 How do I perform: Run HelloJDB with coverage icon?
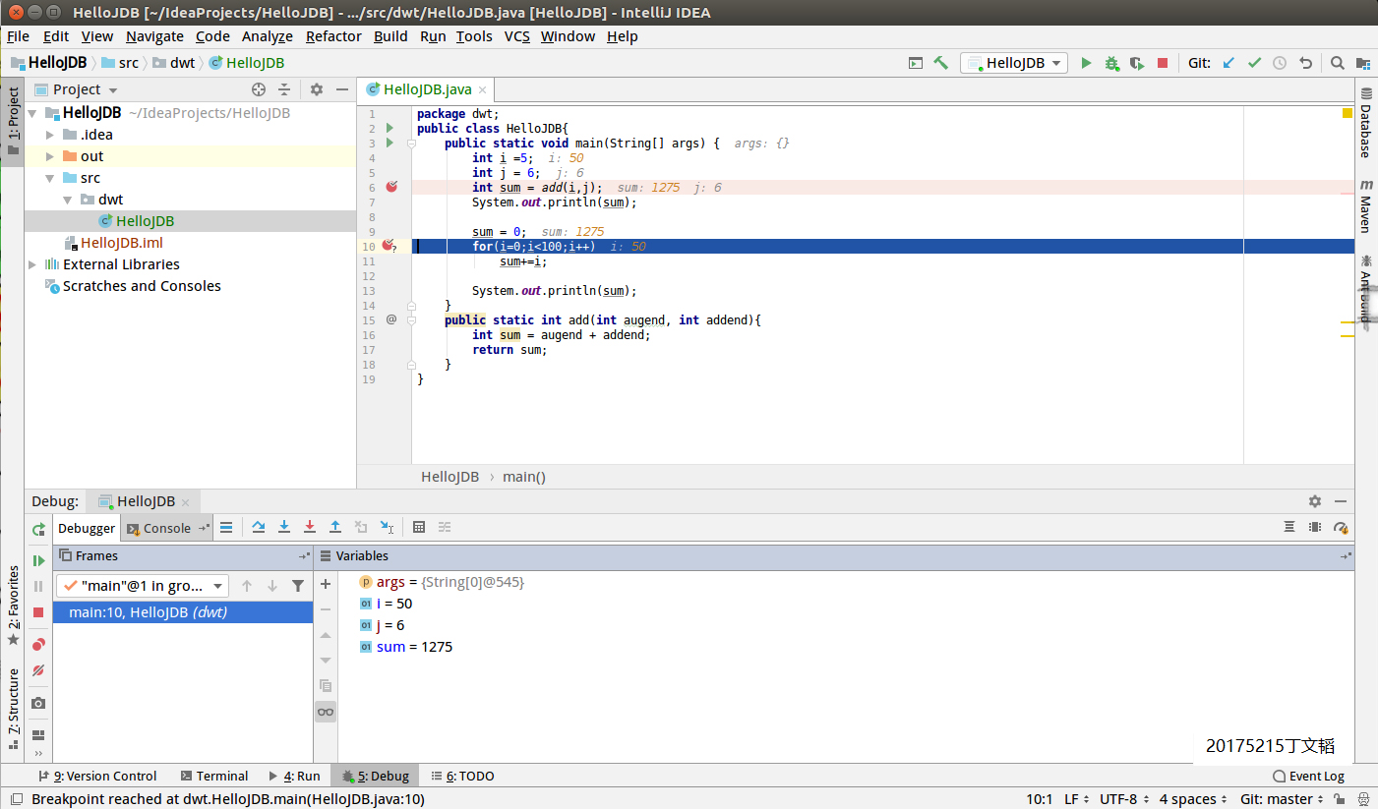(x=1137, y=63)
